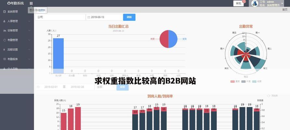
Task: Click the 2019-08-13 date field
Action: pyautogui.click(x=104, y=17)
